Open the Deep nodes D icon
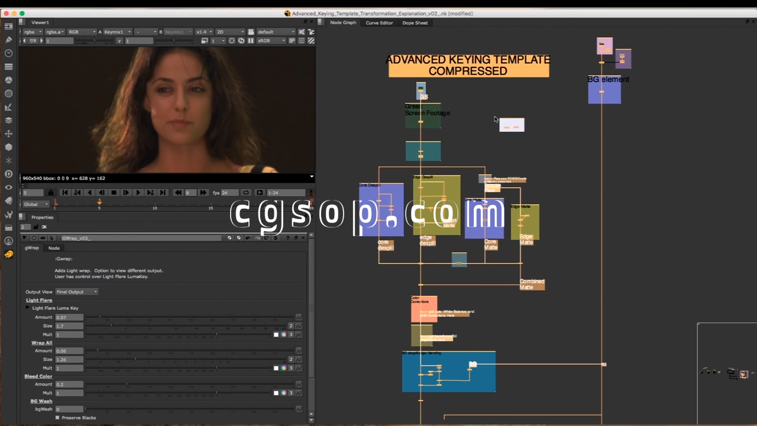Screen dimensions: 757x426 (x=8, y=173)
